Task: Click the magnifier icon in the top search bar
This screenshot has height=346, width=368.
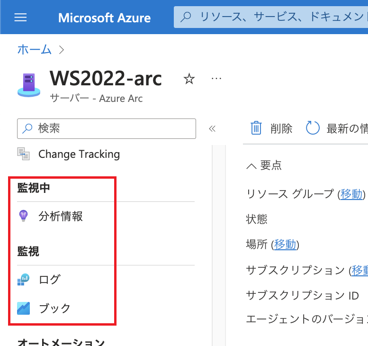Action: coord(186,17)
